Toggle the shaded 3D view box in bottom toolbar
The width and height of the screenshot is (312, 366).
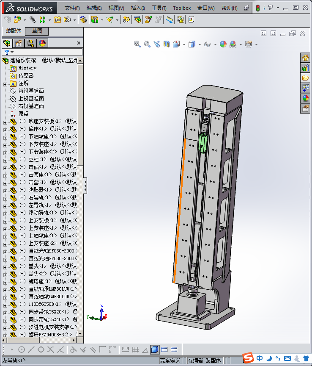[155, 349]
